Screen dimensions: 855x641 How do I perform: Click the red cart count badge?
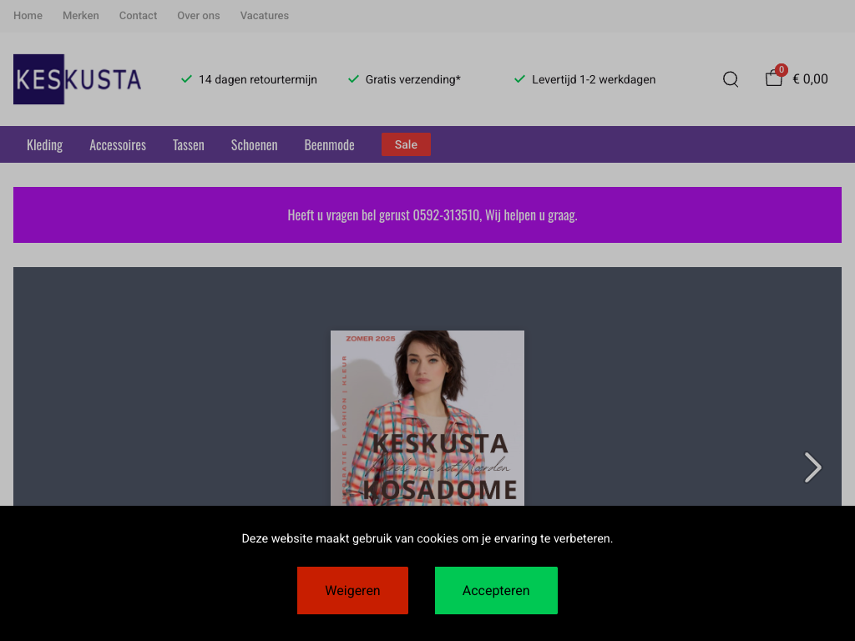point(782,70)
